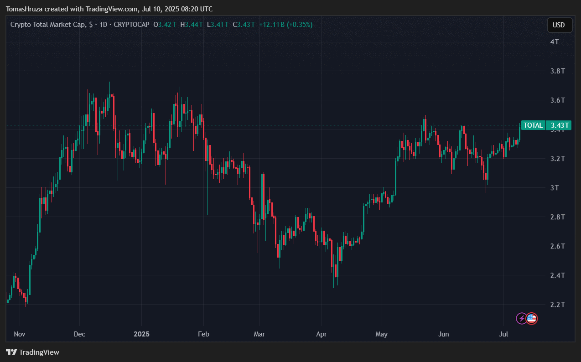Screen dimensions: 581x362
Task: Click the CRYPTOCAP exchange label
Action: 131,25
